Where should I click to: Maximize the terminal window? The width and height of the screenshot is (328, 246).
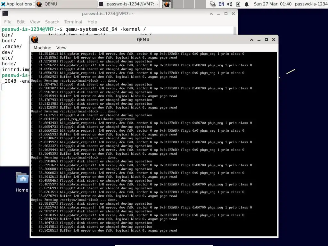point(226,13)
